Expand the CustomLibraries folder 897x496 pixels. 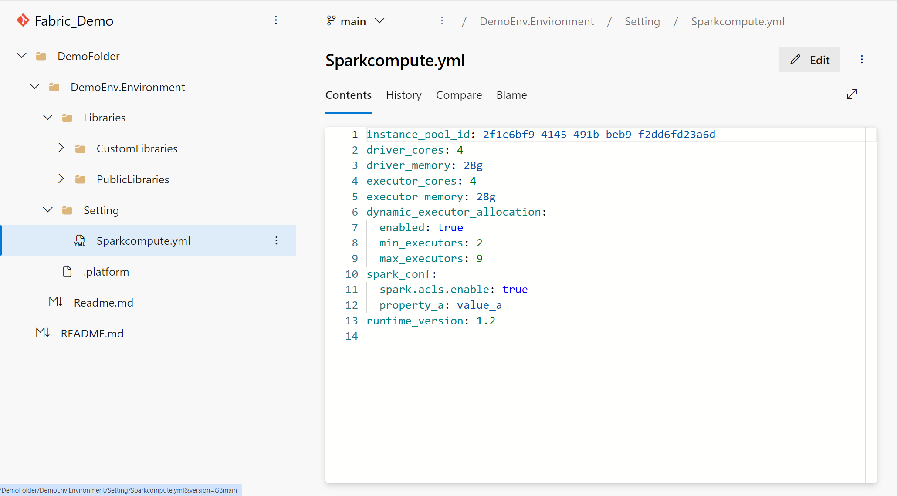(61, 148)
